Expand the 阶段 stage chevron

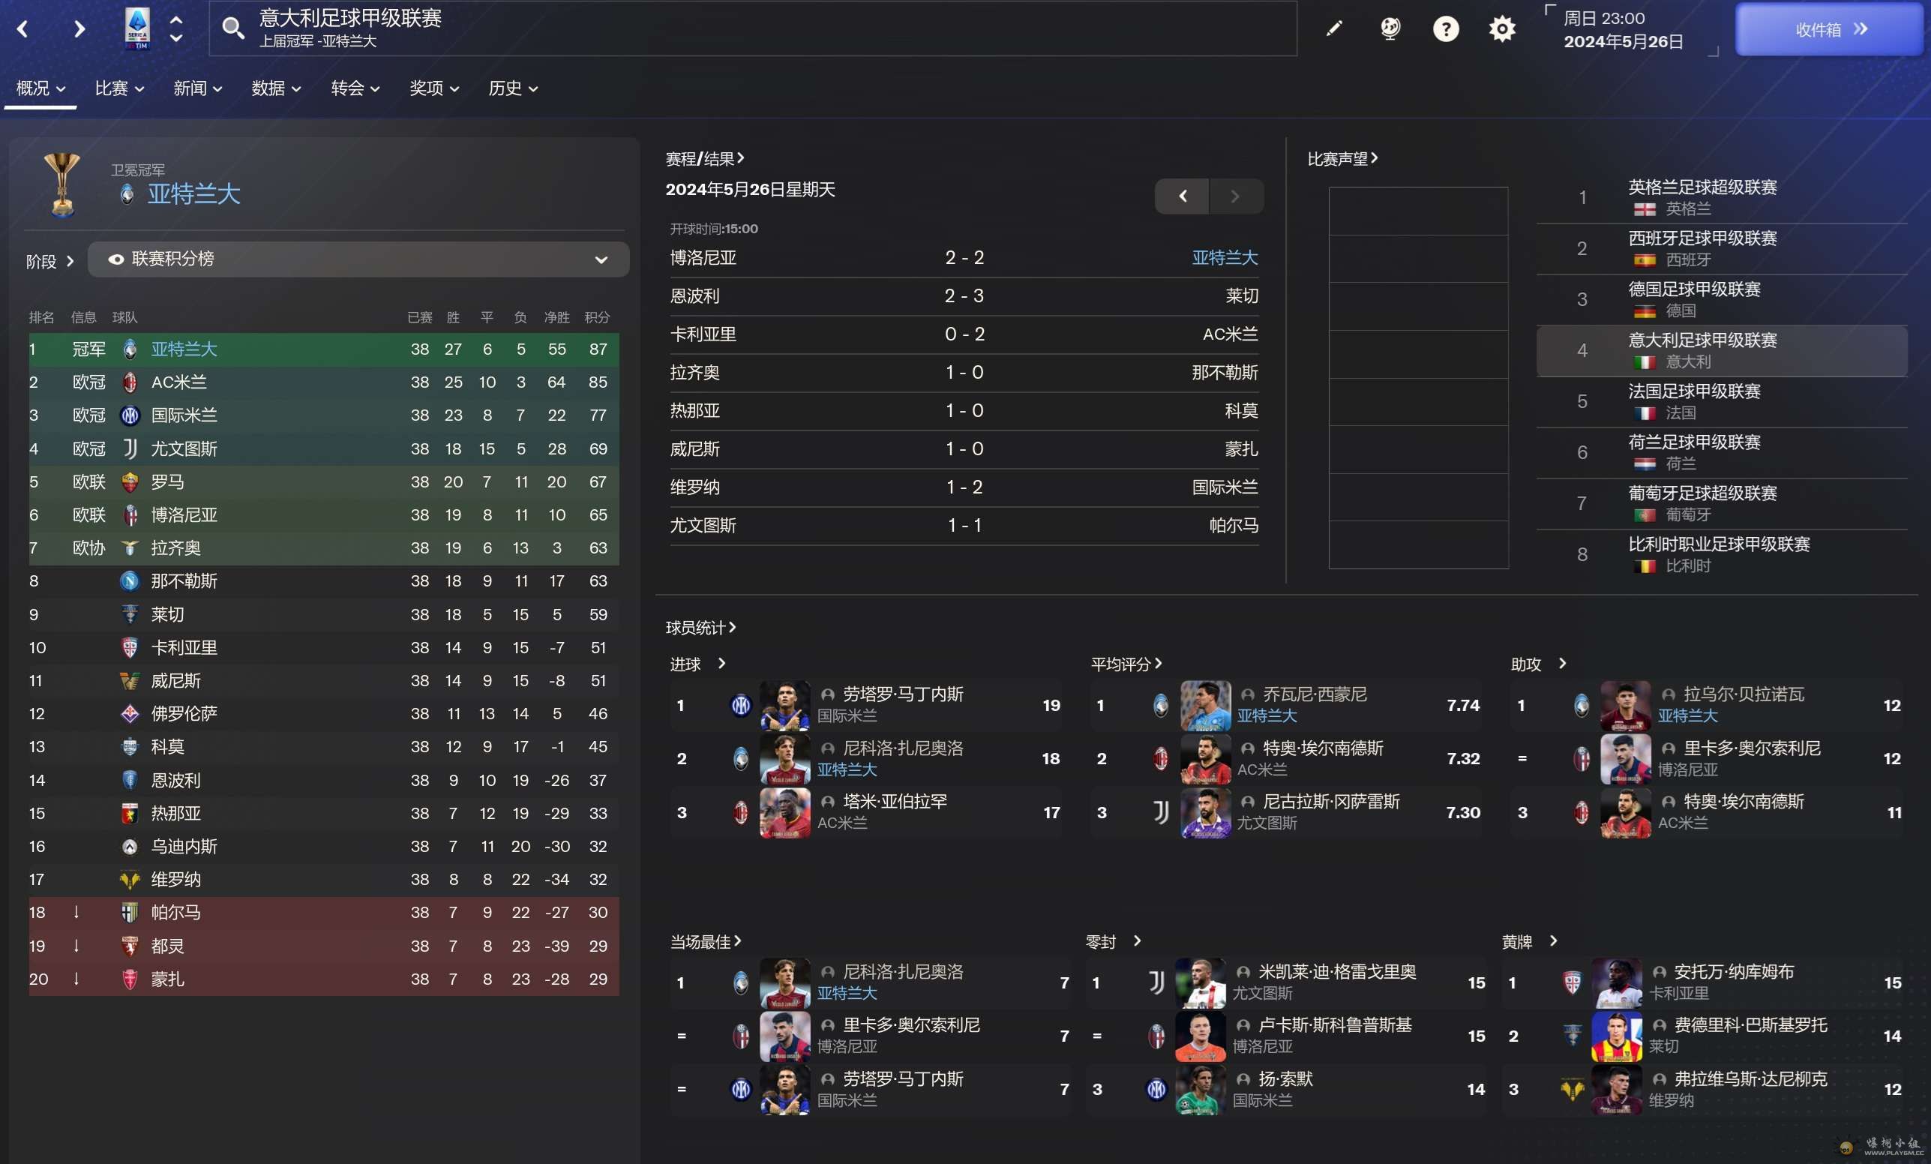[x=70, y=261]
